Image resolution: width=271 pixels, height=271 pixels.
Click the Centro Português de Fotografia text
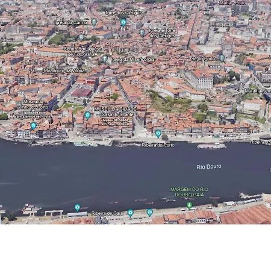(x=81, y=52)
